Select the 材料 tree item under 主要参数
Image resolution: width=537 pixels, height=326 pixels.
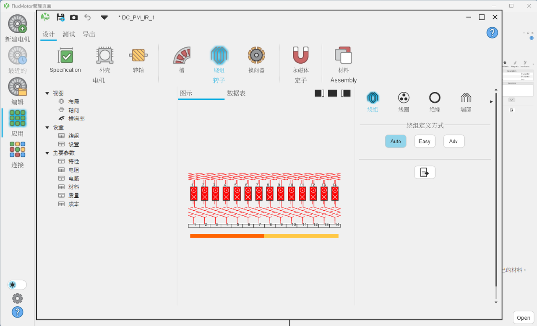(x=73, y=187)
